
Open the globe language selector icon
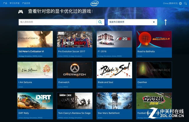[180, 3]
